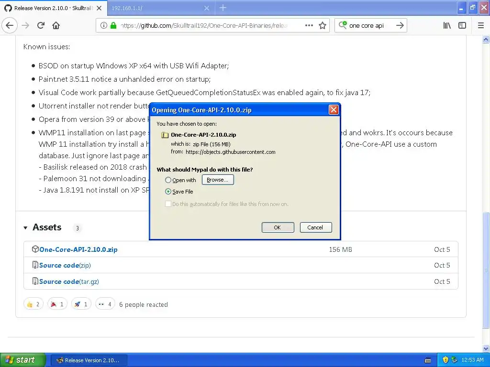Click the forward navigation arrow
Image resolution: width=490 pixels, height=367 pixels.
(26, 25)
